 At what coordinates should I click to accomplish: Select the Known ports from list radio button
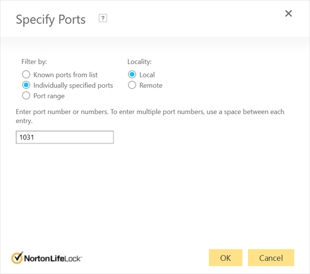coord(26,75)
